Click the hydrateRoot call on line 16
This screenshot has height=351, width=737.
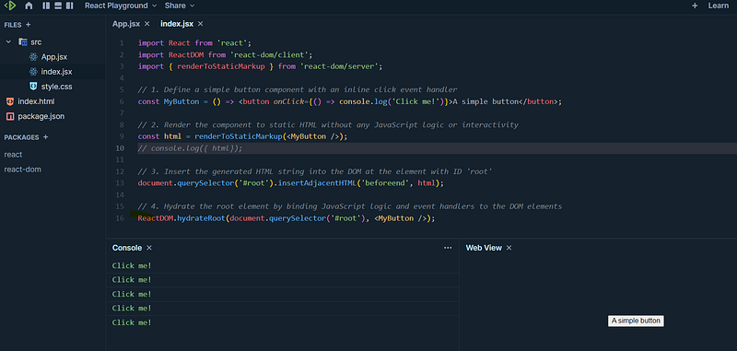[201, 218]
